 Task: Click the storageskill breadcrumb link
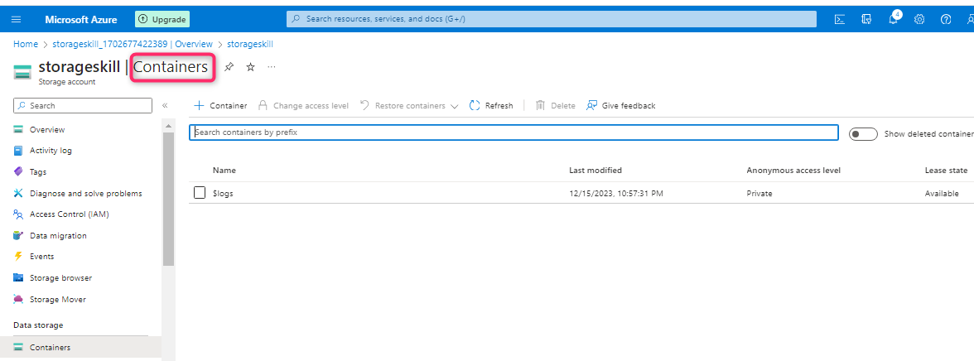[250, 44]
